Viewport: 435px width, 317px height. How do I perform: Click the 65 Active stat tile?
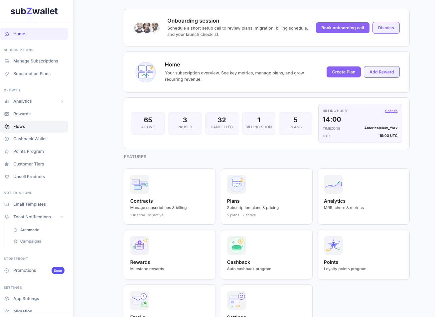(x=148, y=123)
